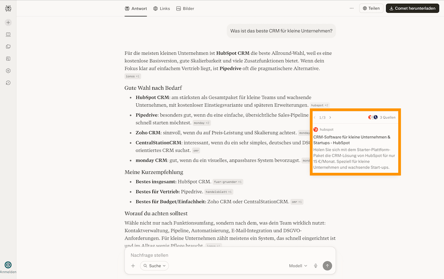Click the 'Bestes insgesamt:' label

pos(156,182)
